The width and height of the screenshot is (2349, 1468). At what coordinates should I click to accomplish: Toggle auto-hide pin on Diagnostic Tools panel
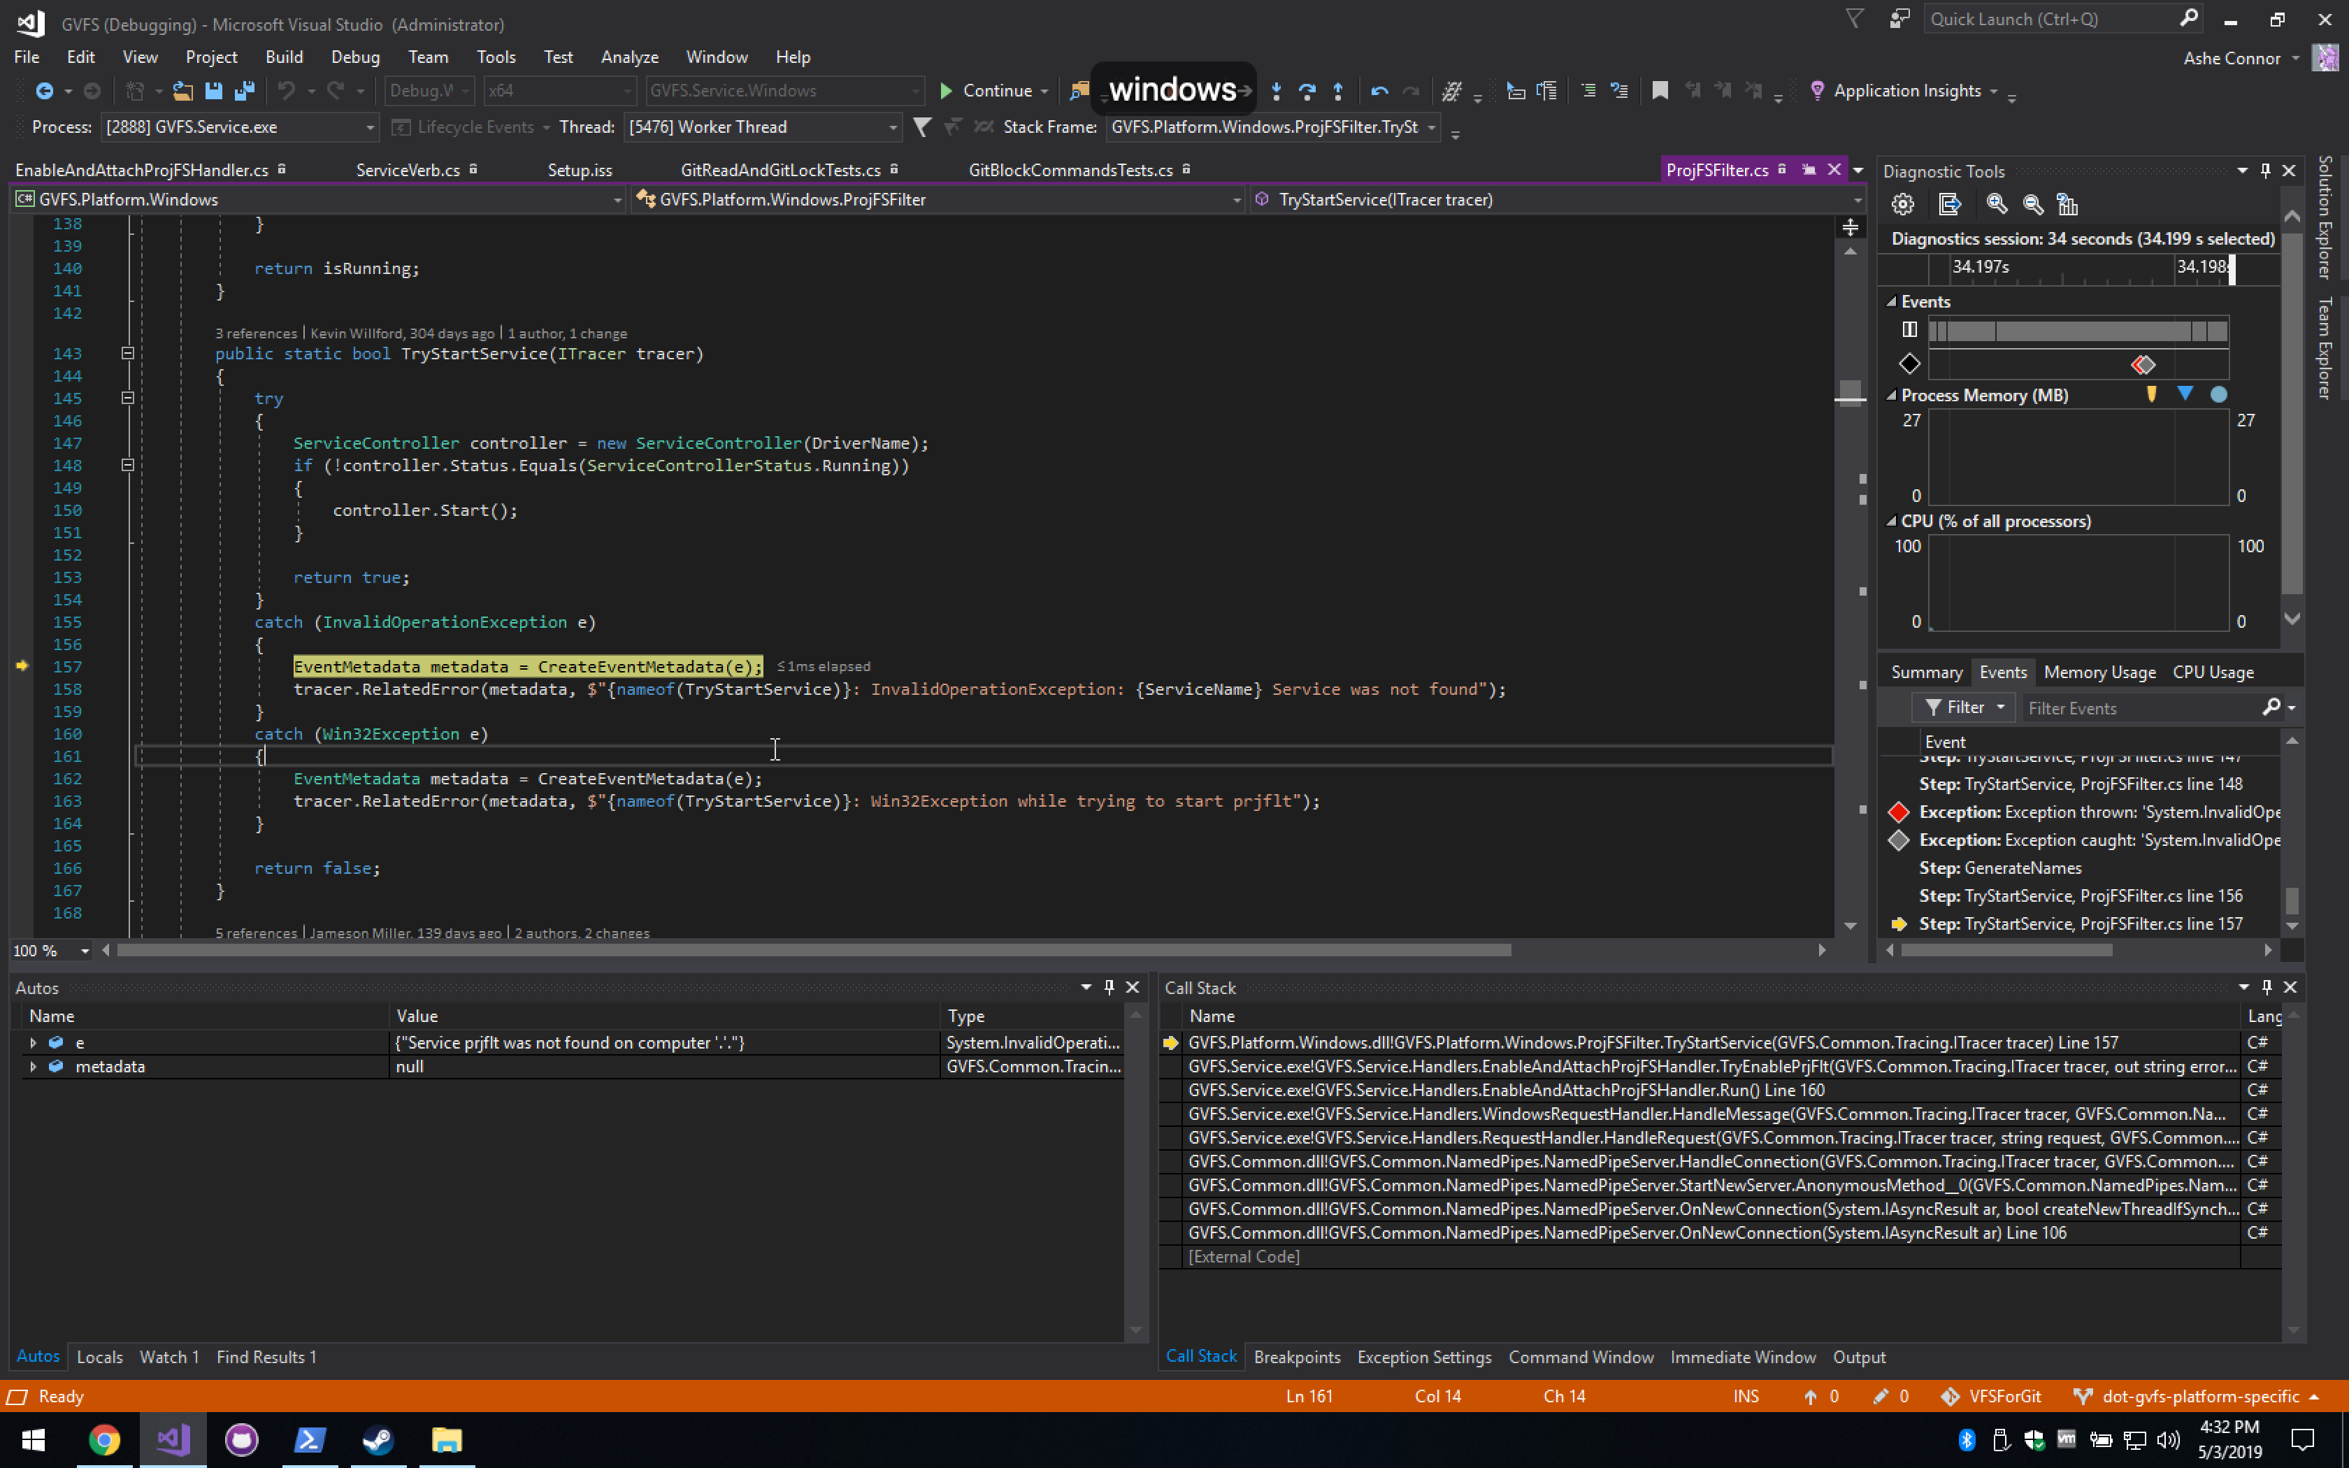point(2266,171)
